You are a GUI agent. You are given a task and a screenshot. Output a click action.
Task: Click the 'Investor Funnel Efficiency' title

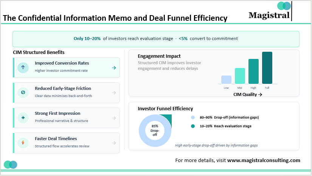coord(165,109)
